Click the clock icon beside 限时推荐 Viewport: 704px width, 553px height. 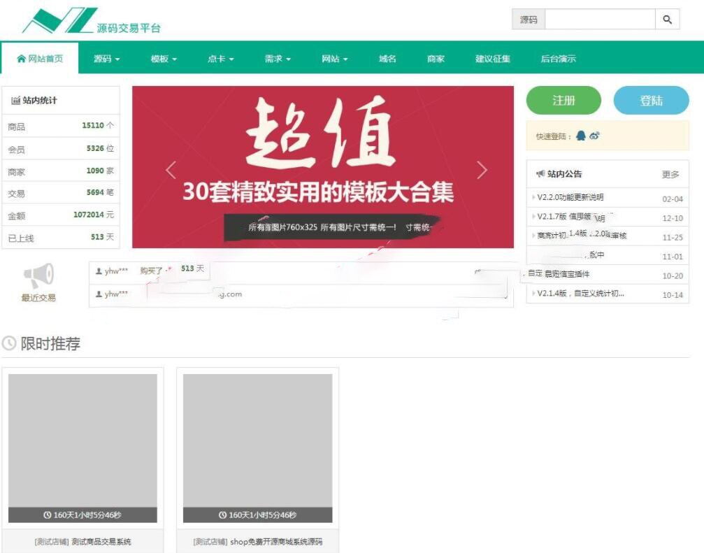click(x=9, y=343)
